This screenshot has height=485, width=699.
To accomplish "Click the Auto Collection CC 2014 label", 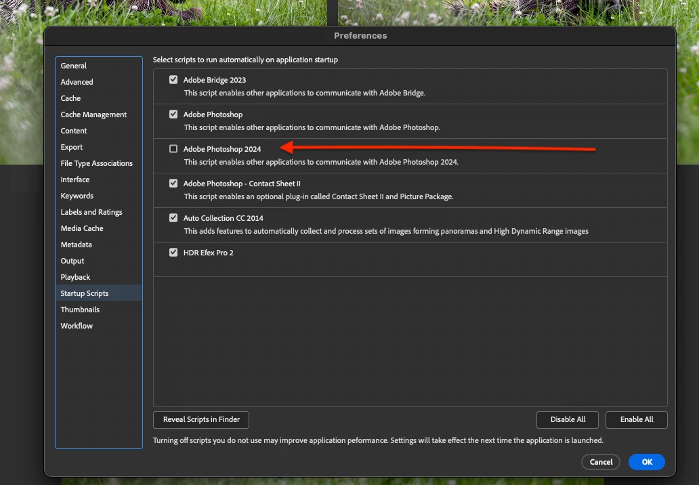I will tap(224, 218).
